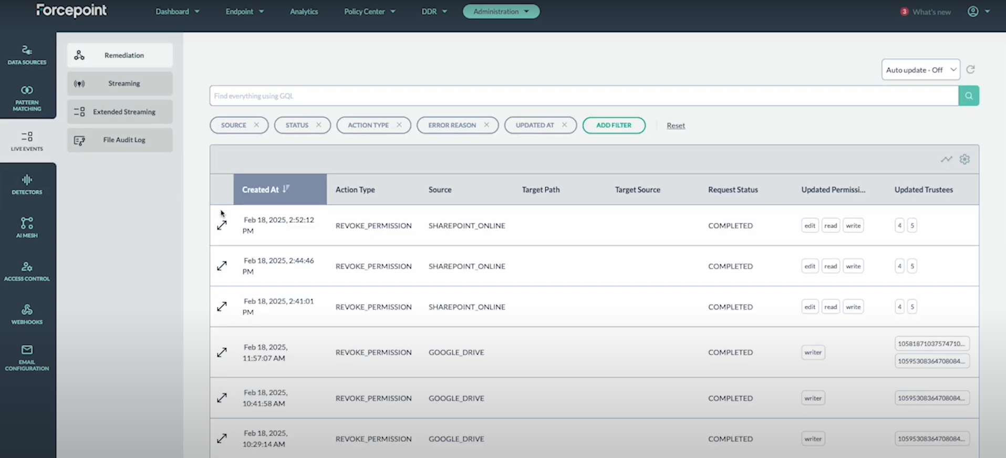Expand the Policy Center menu
The height and width of the screenshot is (458, 1006).
369,12
